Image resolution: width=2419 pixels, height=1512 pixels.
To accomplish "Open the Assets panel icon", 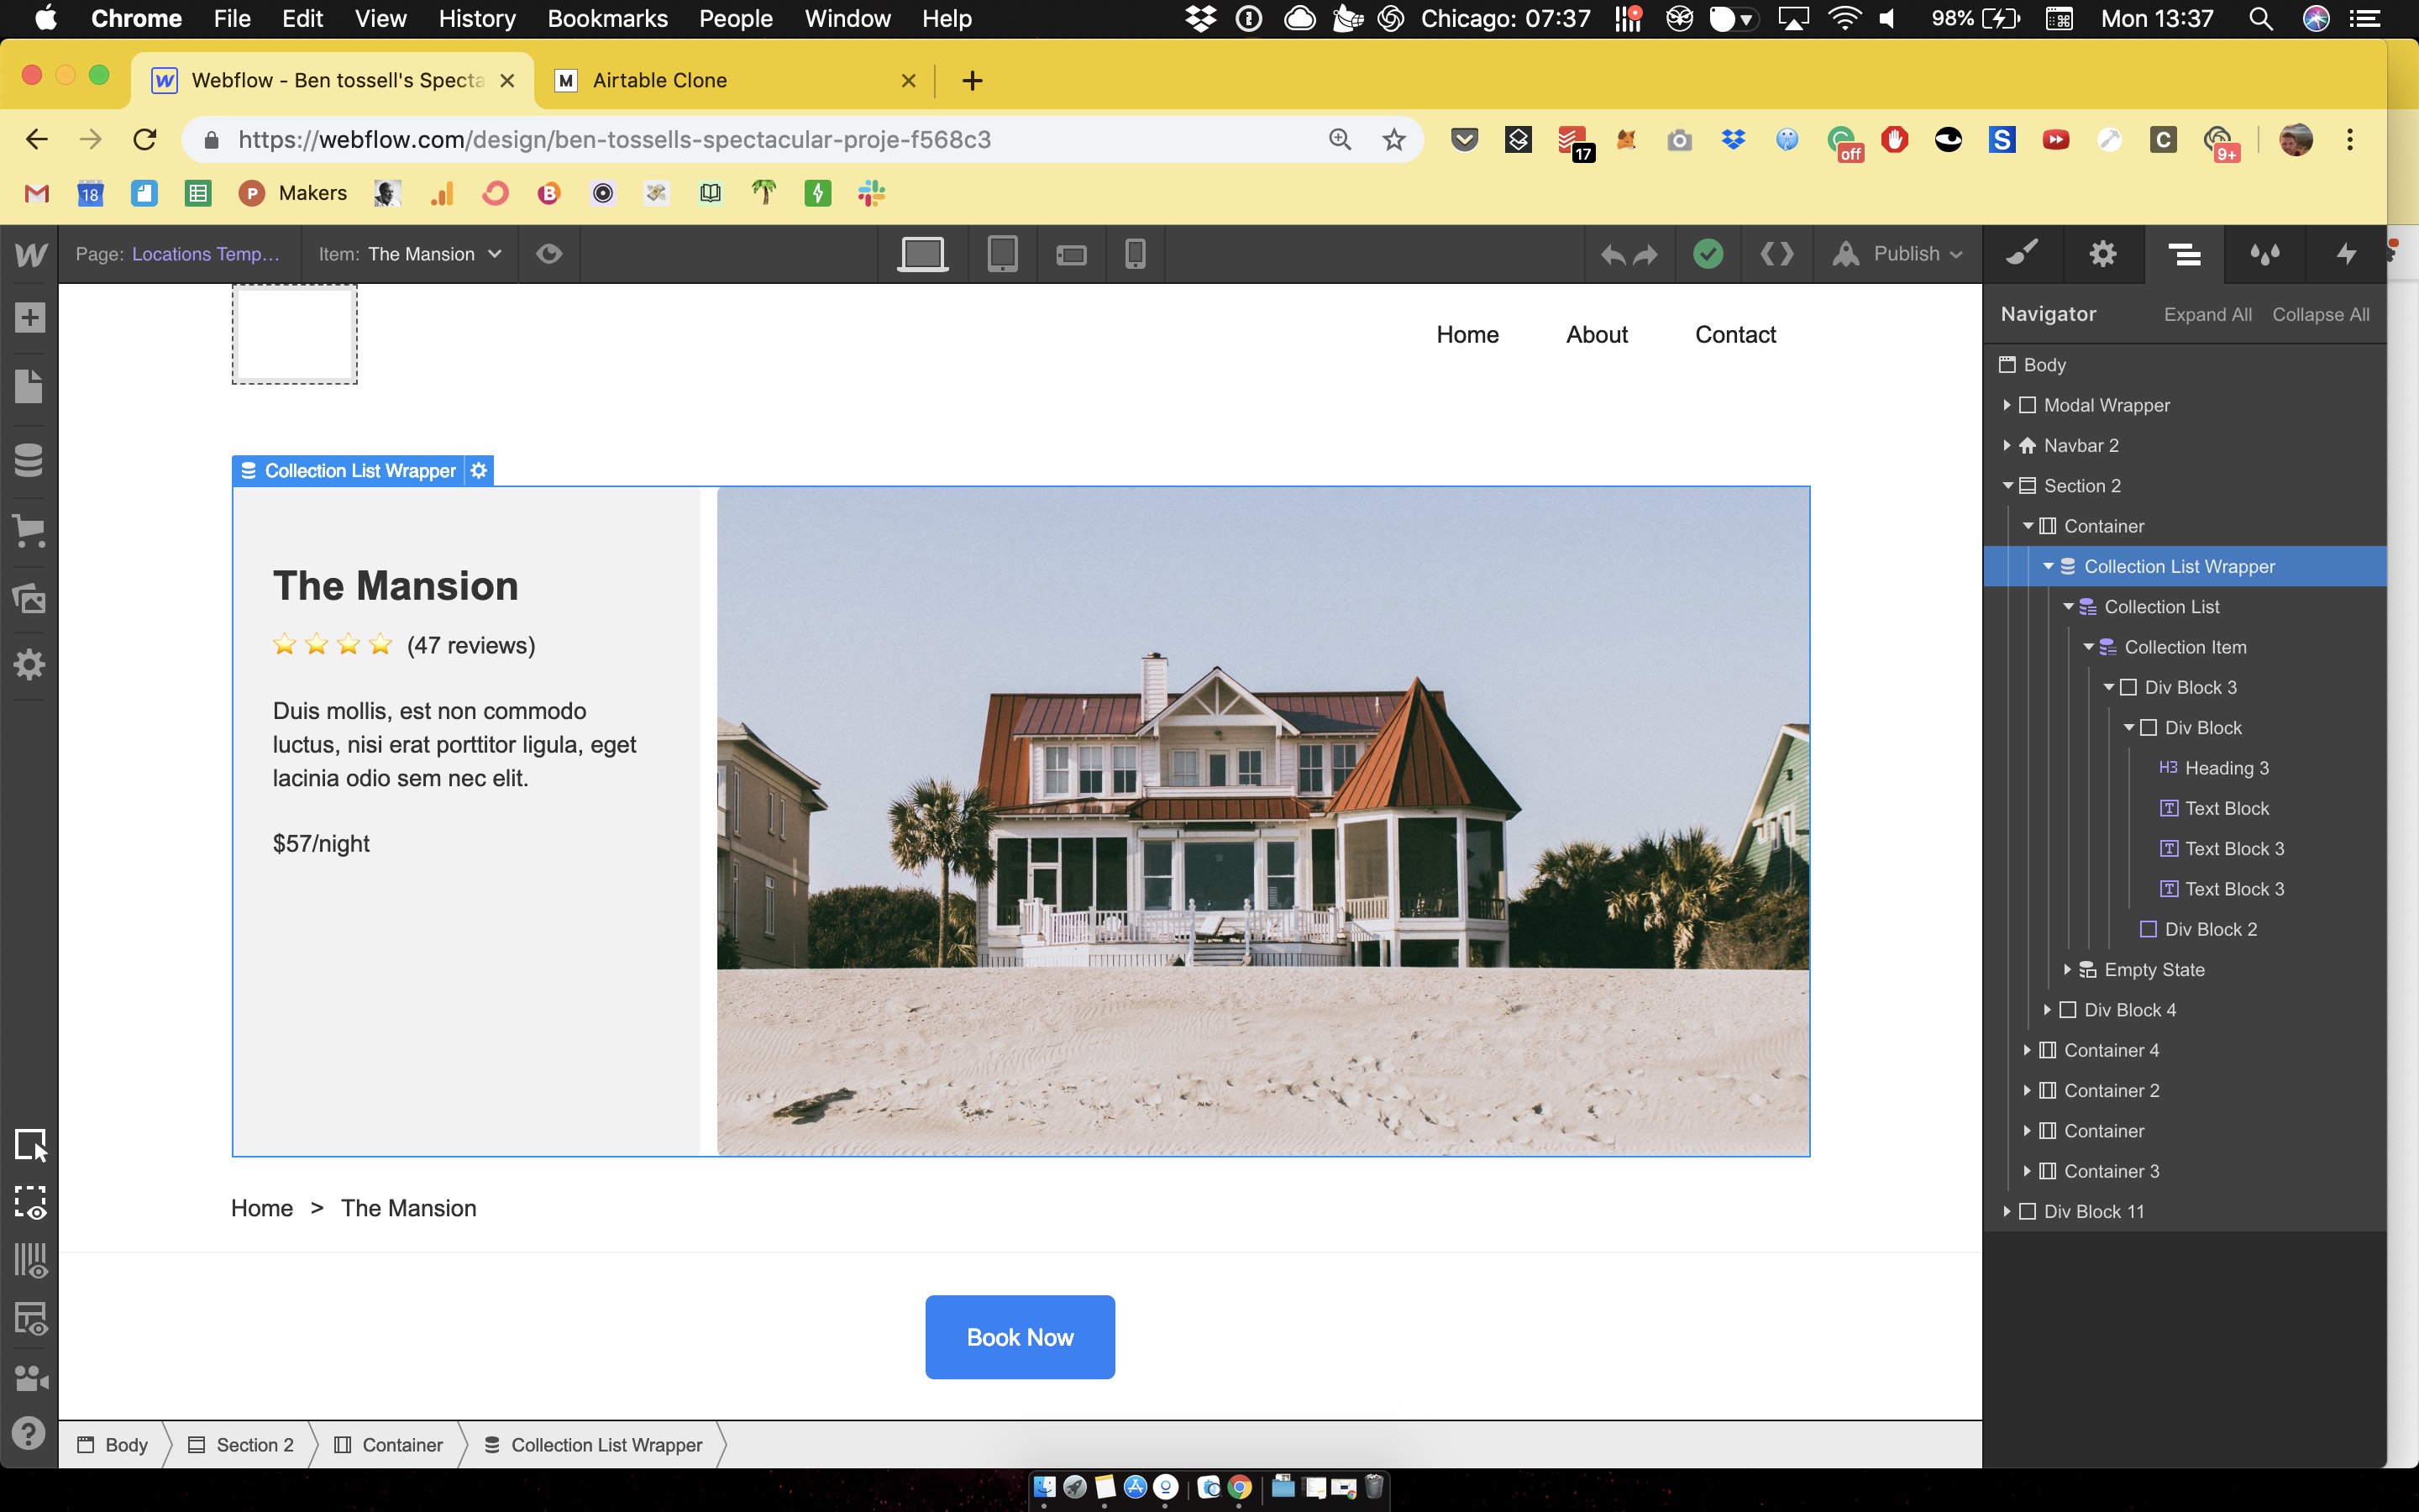I will tap(29, 598).
